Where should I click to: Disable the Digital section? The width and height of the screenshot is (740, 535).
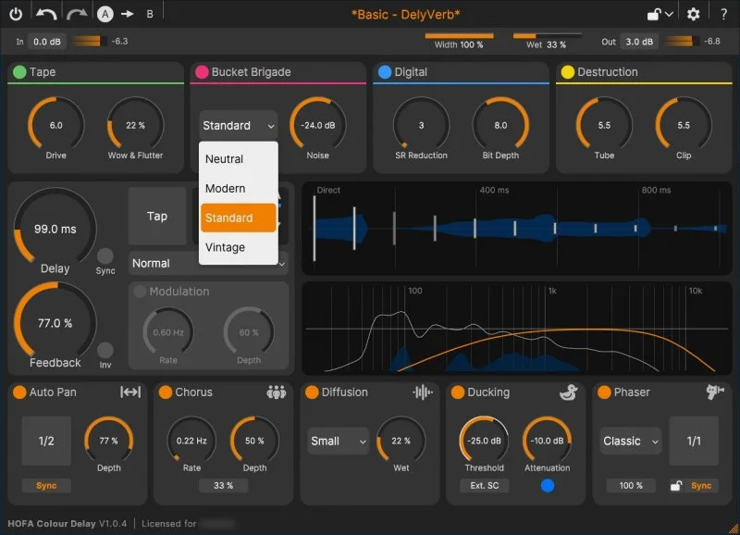coord(385,72)
